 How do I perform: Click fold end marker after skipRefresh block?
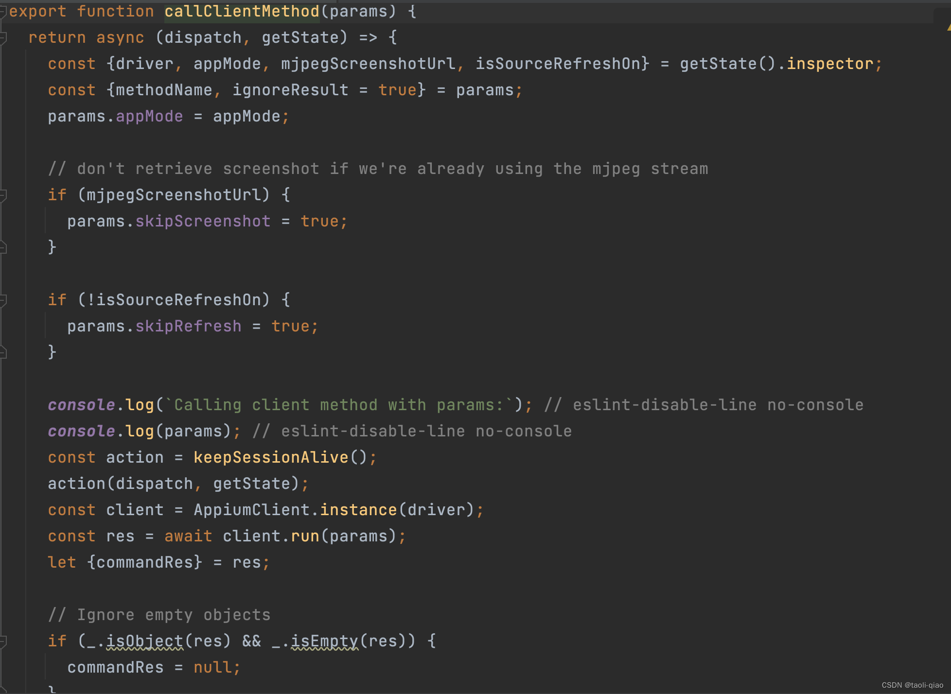pos(2,353)
